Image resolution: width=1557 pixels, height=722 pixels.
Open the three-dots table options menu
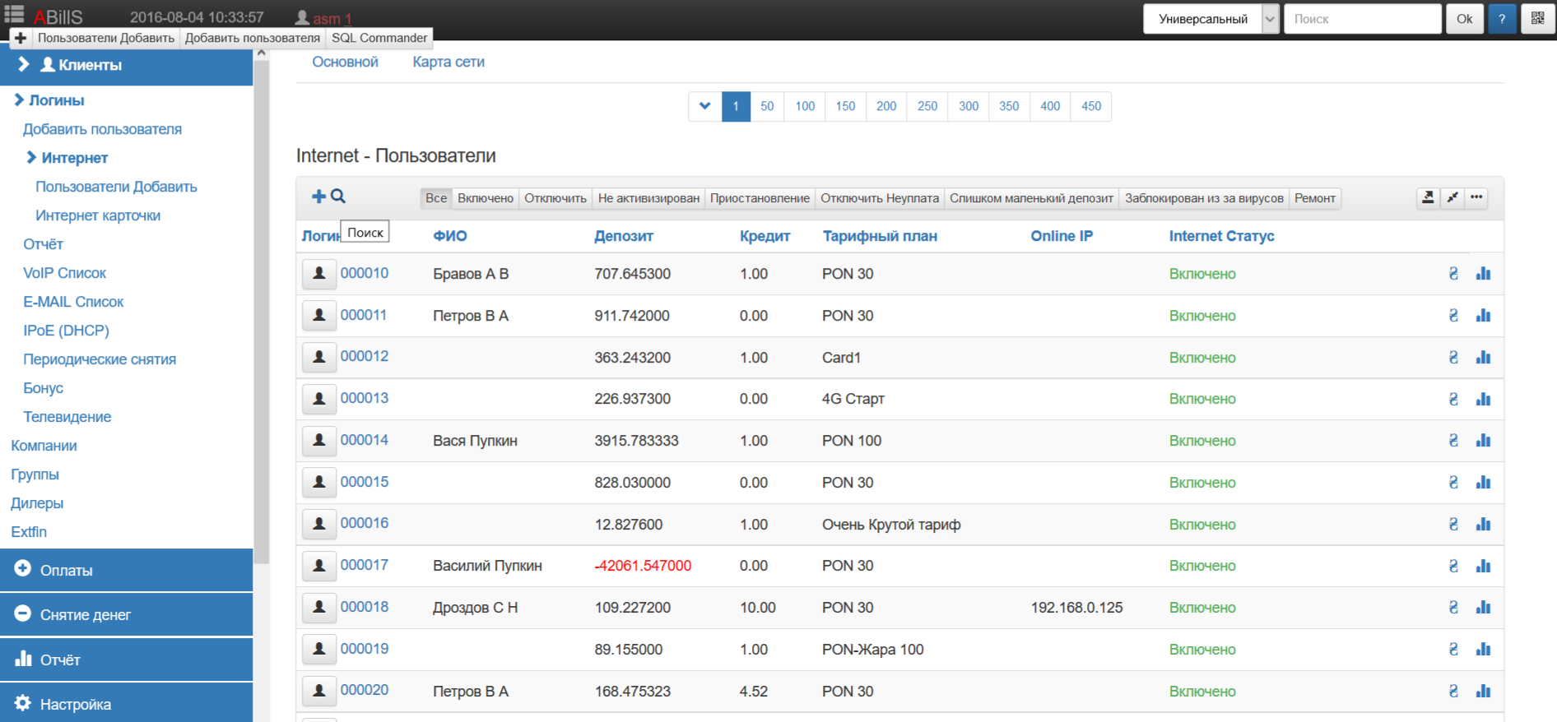(1476, 197)
